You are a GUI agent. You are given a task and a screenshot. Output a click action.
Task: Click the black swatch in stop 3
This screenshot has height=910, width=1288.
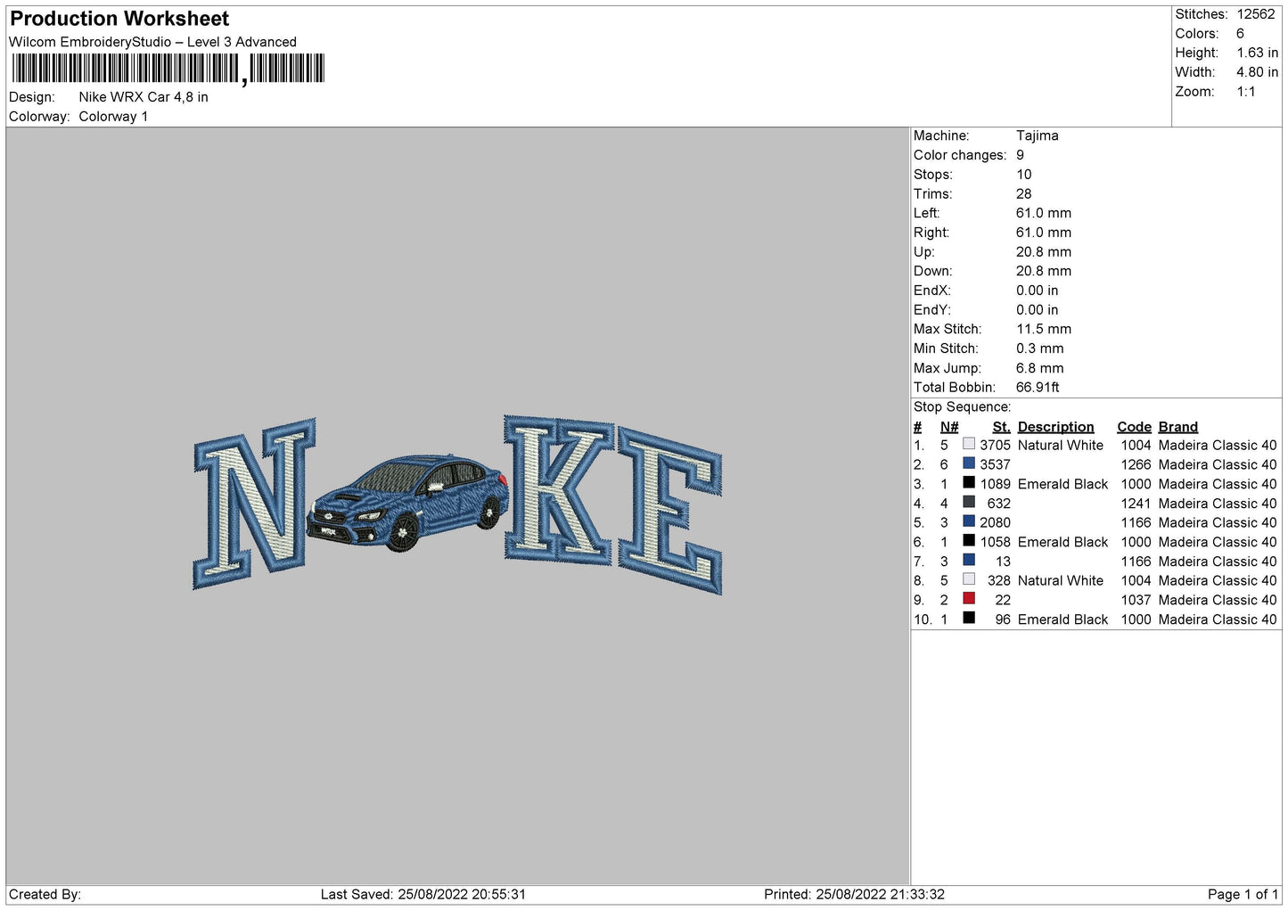[x=969, y=483]
